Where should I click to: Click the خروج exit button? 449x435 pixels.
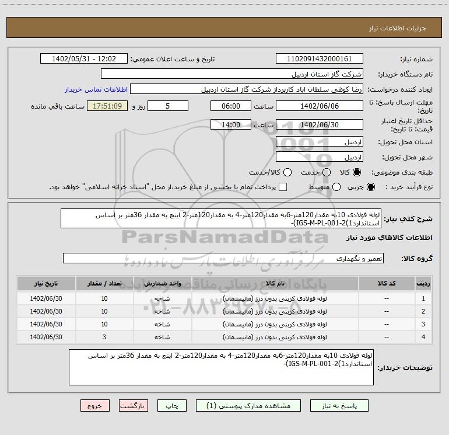tap(95, 406)
